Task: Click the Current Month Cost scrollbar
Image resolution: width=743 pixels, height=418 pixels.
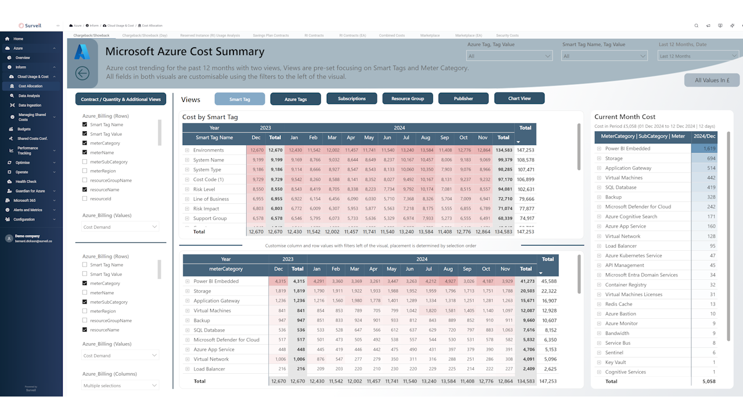Action: click(730, 236)
